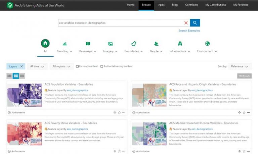Image resolution: width=258 pixels, height=154 pixels.
Task: Open more options for ACS Median Household Income
Action: coord(249,151)
